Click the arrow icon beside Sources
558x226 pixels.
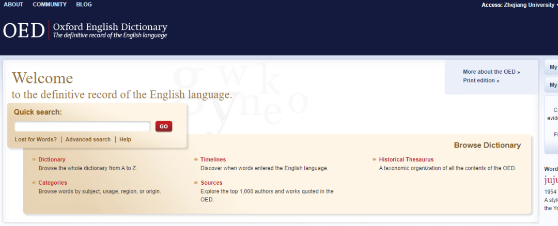coord(196,183)
